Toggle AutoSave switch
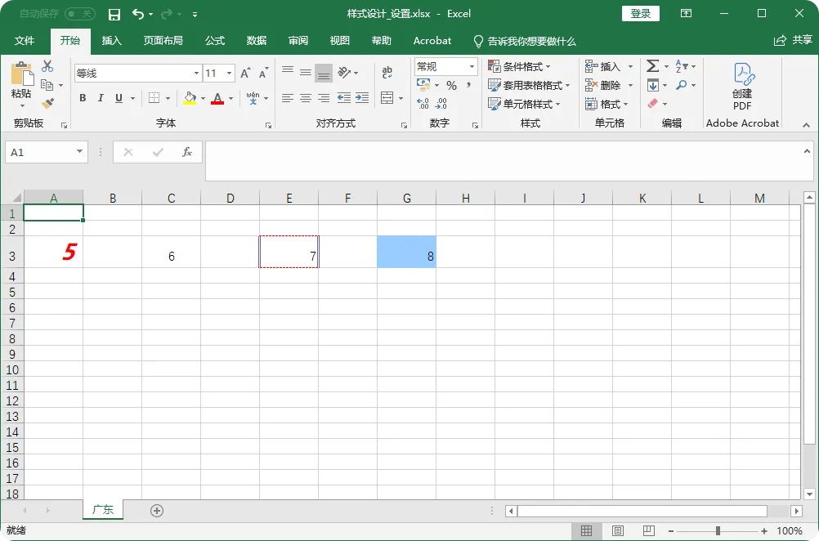This screenshot has width=819, height=541. [x=80, y=14]
